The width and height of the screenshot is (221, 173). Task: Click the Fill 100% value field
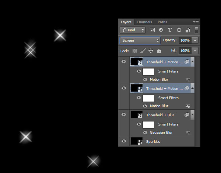click(185, 51)
